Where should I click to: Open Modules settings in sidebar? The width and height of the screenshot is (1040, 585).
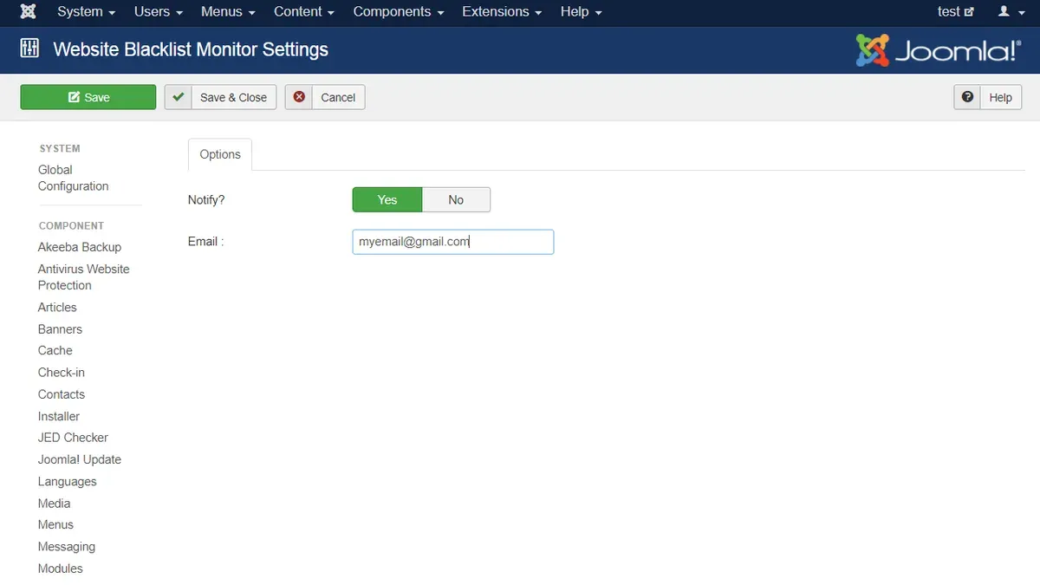[61, 569]
